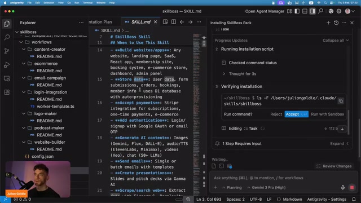
Task: Collapse the workflows folder
Action: click(x=21, y=42)
